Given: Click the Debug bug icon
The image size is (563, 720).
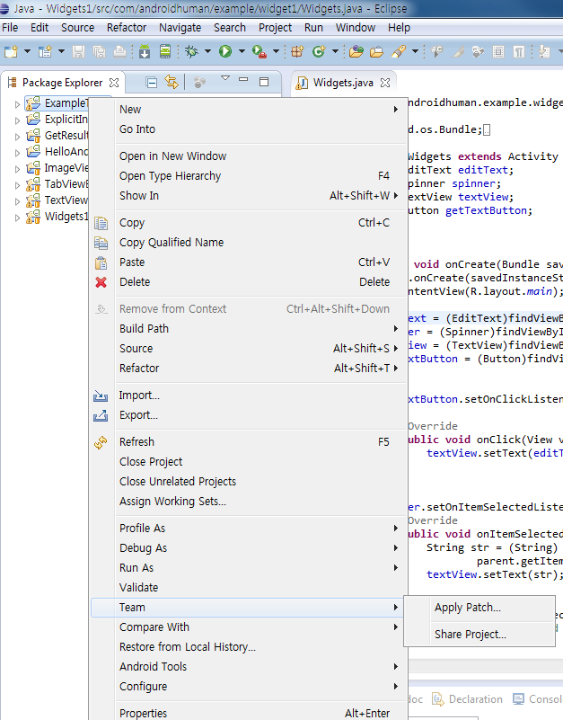Looking at the screenshot, I should click(192, 51).
